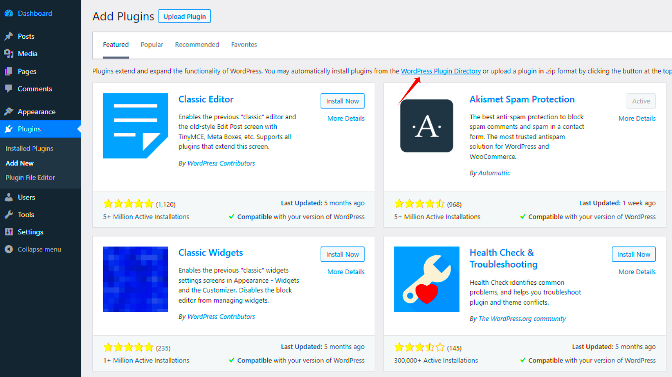Image resolution: width=672 pixels, height=377 pixels.
Task: Install the Classic Editor plugin
Action: tap(342, 101)
